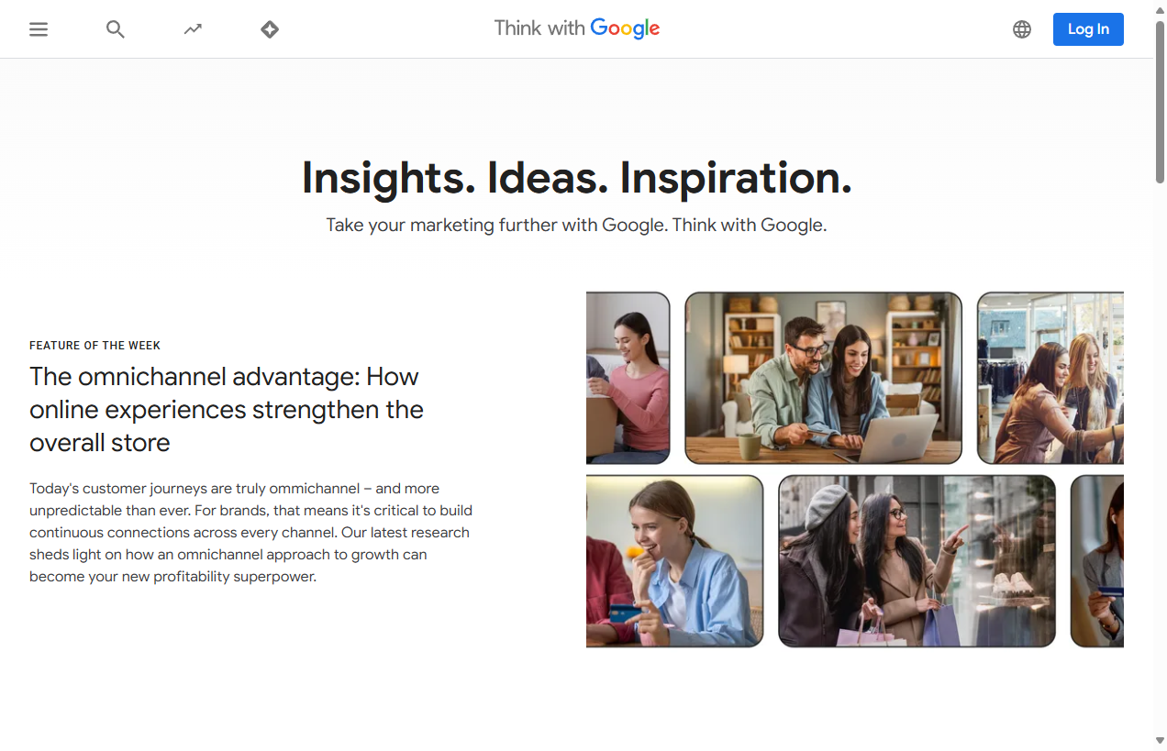The width and height of the screenshot is (1167, 751).
Task: Open the omnichannel advantage article headline
Action: coord(226,409)
